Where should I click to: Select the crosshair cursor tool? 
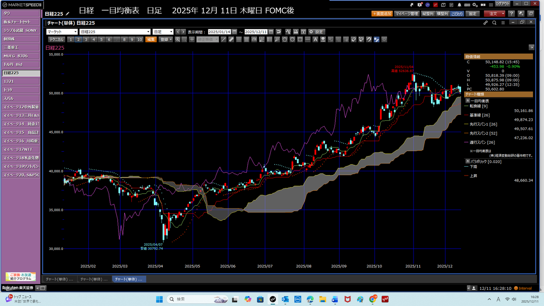coord(192,40)
